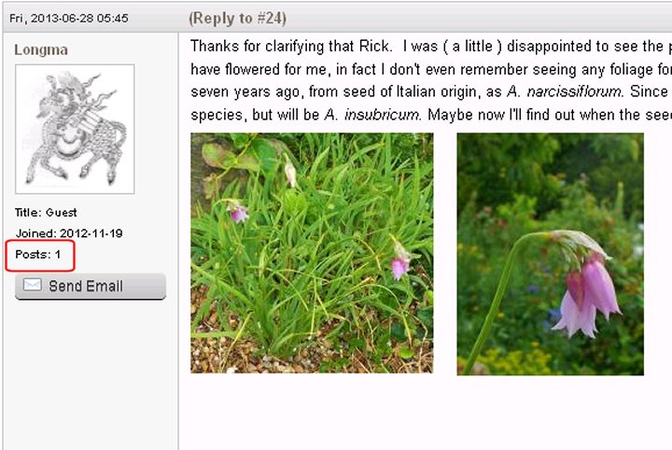Open the grassy clump photo thumbnail
672x450 pixels.
point(312,253)
